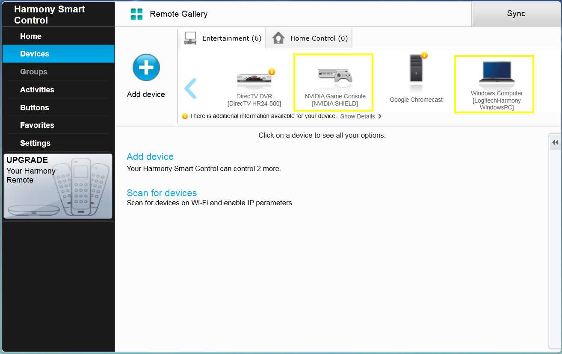Image resolution: width=562 pixels, height=354 pixels.
Task: Click the Google Chromecast label text
Action: pyautogui.click(x=416, y=100)
